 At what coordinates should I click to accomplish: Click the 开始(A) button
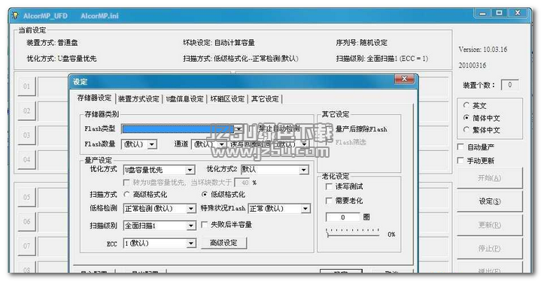click(x=489, y=178)
